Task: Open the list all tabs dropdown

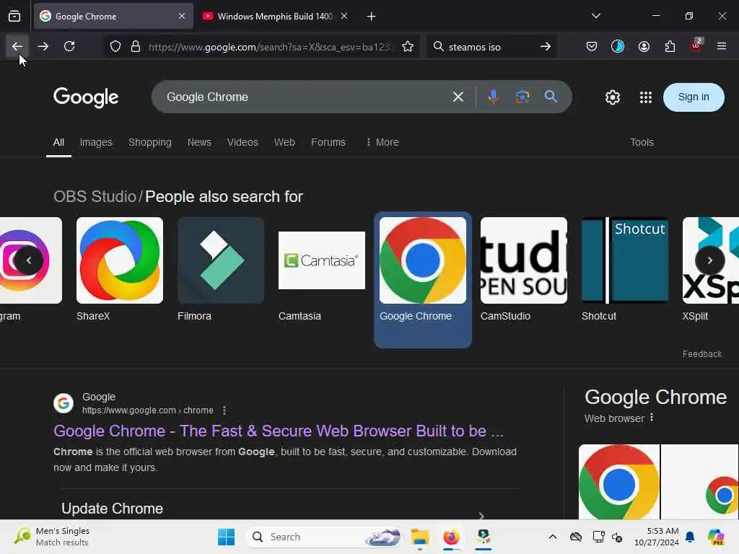Action: (595, 16)
